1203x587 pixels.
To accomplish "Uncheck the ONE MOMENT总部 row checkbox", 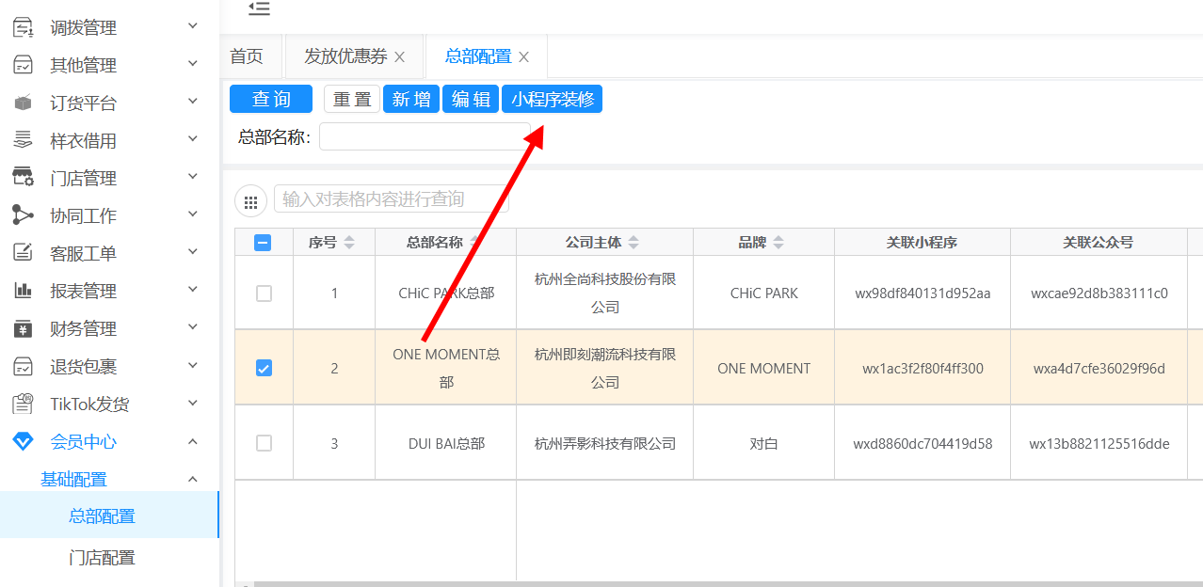I will coord(264,368).
